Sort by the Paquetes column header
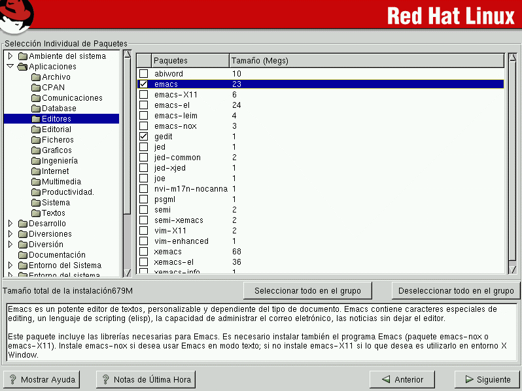Screen dimensions: 522x391 pos(190,61)
